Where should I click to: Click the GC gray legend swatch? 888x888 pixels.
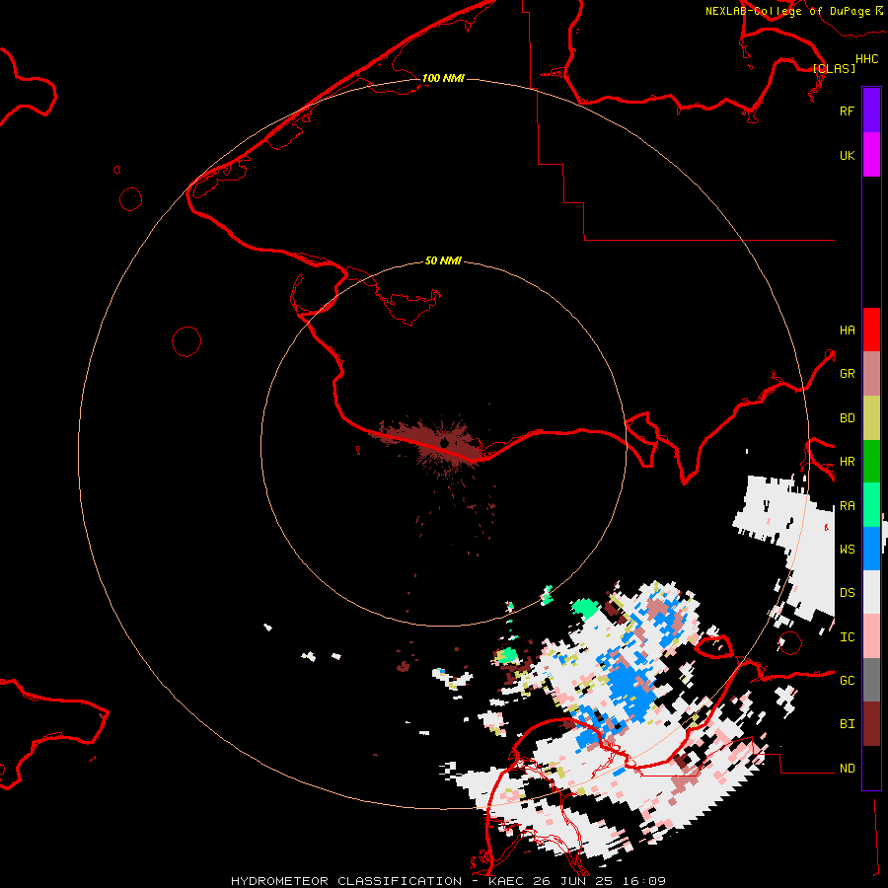pyautogui.click(x=871, y=680)
